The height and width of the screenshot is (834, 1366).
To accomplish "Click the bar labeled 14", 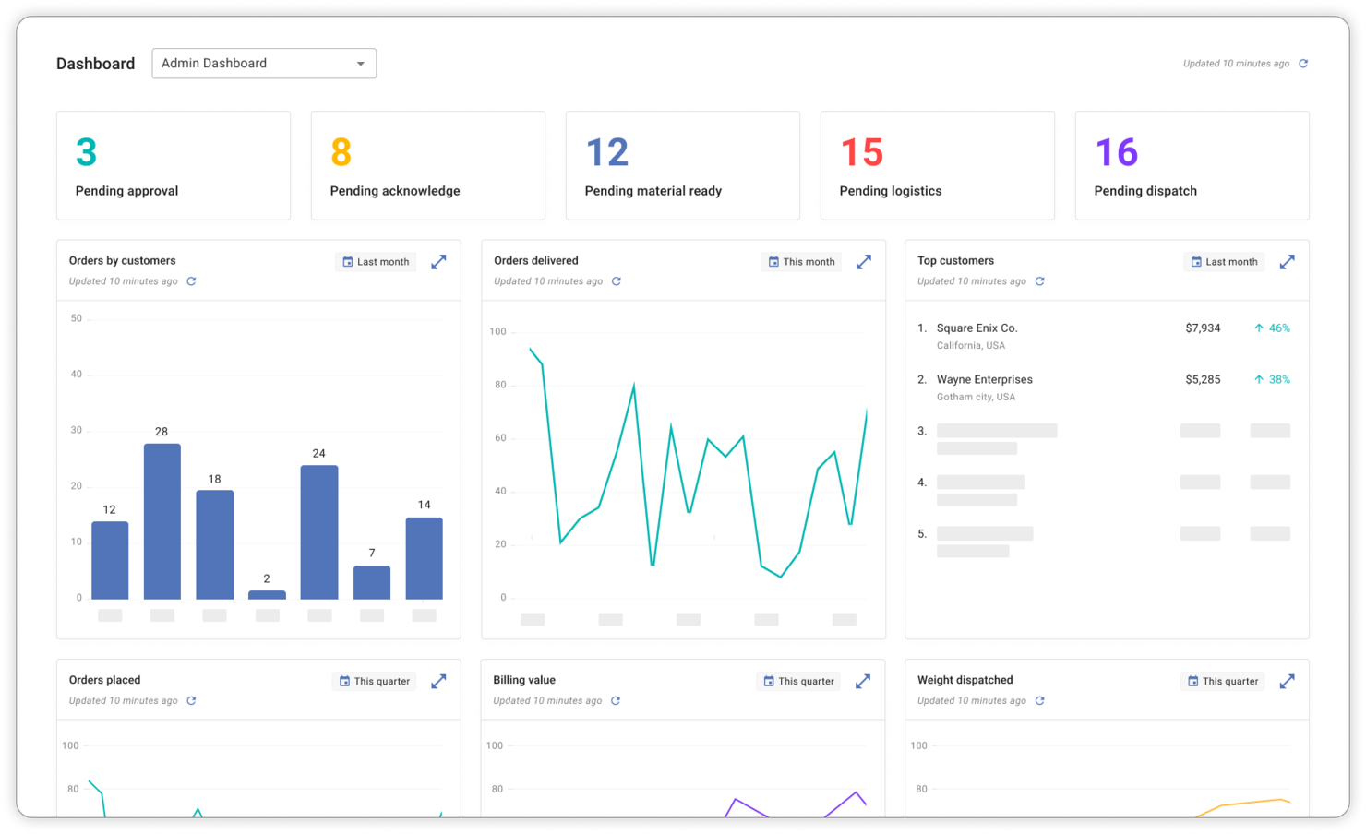I will (425, 558).
